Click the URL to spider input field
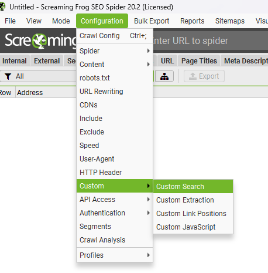 (210, 41)
